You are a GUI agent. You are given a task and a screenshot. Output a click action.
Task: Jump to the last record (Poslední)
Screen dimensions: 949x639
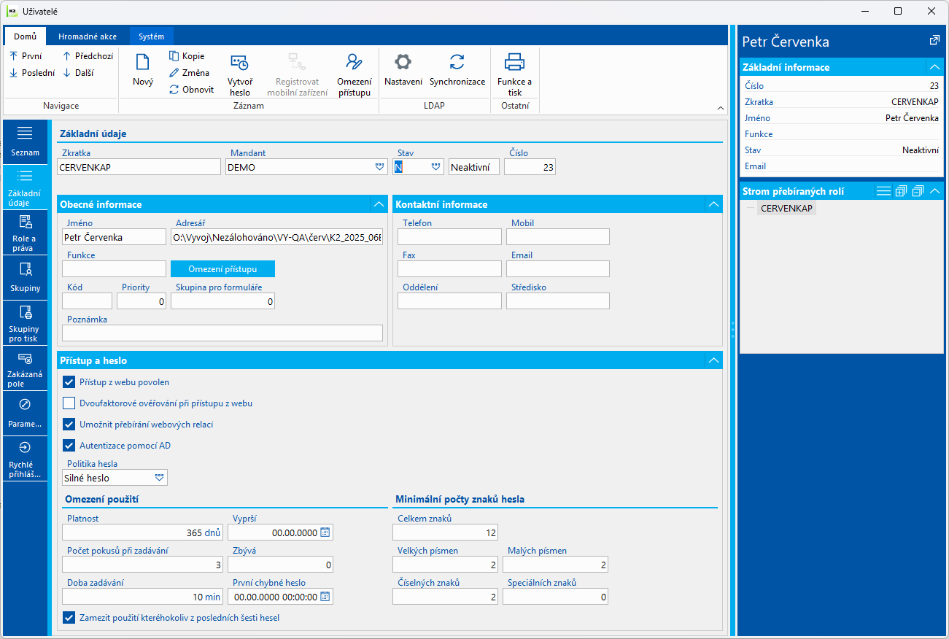(x=31, y=73)
